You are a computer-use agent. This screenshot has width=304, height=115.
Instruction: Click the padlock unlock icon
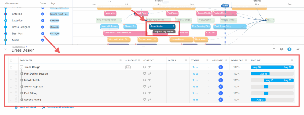pyautogui.click(x=298, y=49)
